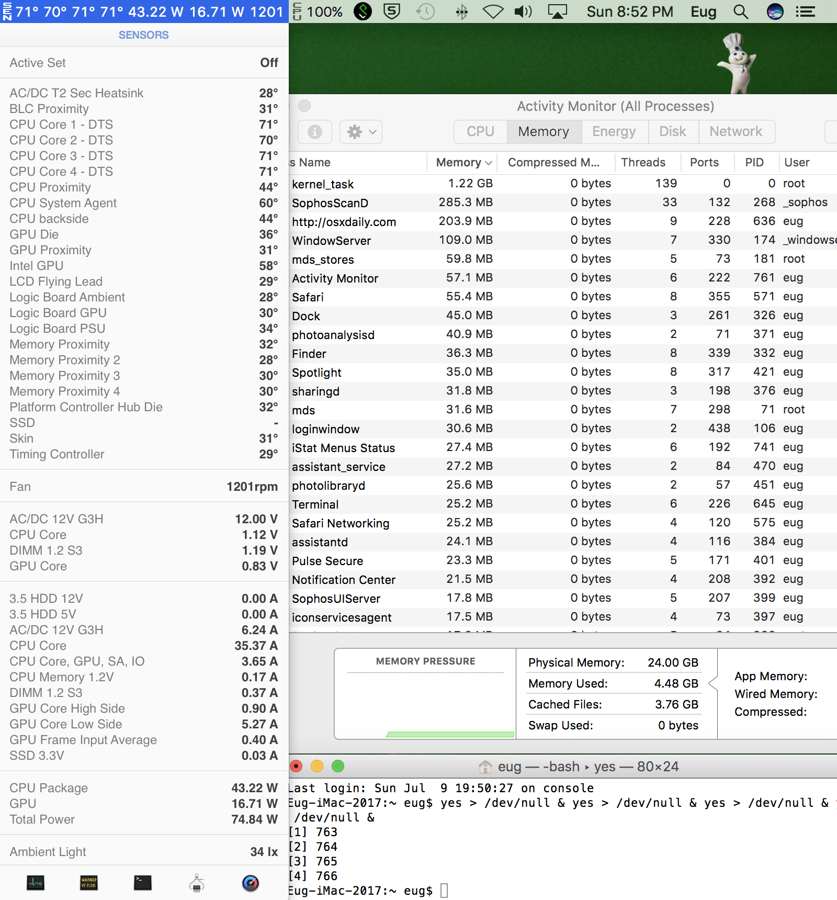Switch to the Energy tab
The width and height of the screenshot is (837, 900).
click(614, 131)
